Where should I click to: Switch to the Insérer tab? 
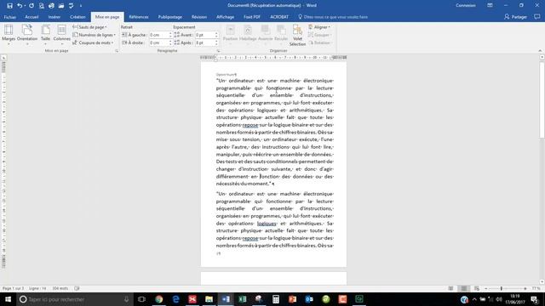click(54, 17)
